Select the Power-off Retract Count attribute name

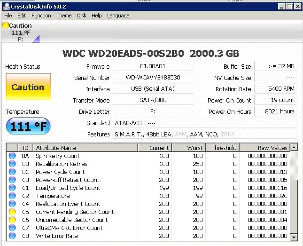tap(68, 180)
